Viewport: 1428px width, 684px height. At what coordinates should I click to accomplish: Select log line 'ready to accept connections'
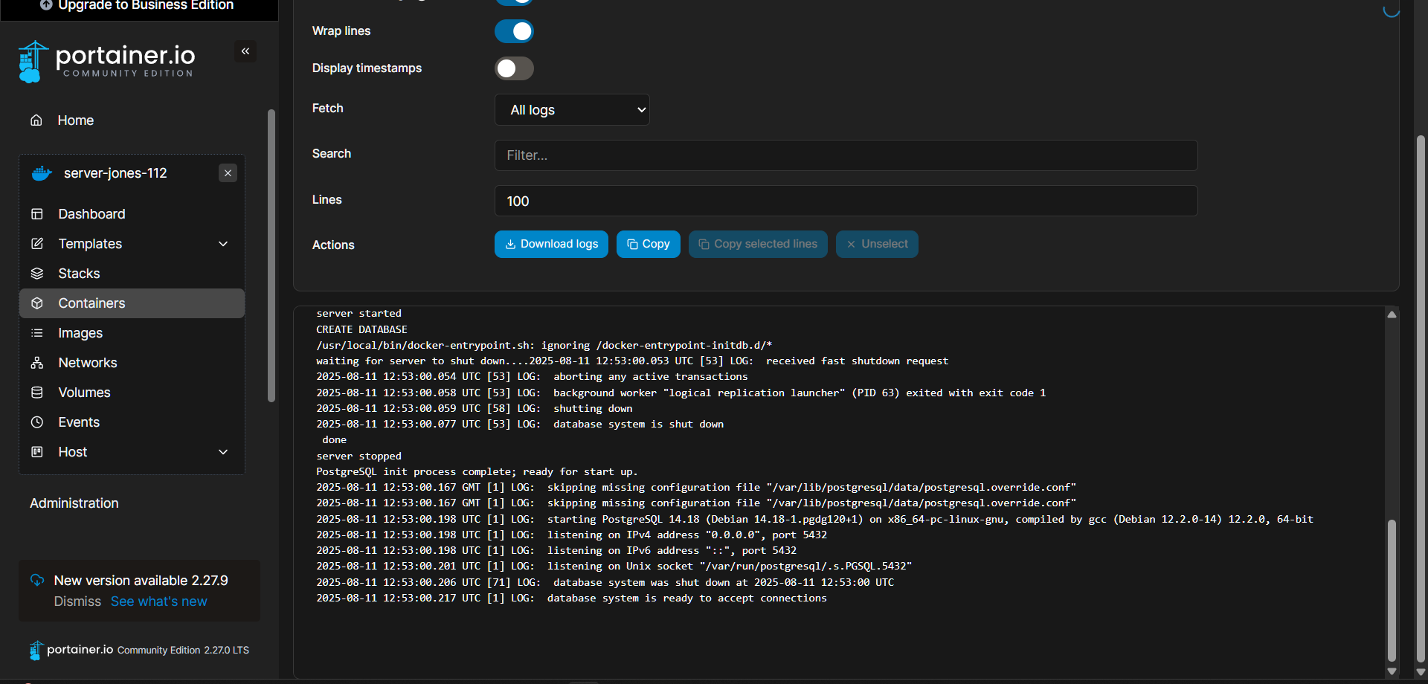click(571, 598)
